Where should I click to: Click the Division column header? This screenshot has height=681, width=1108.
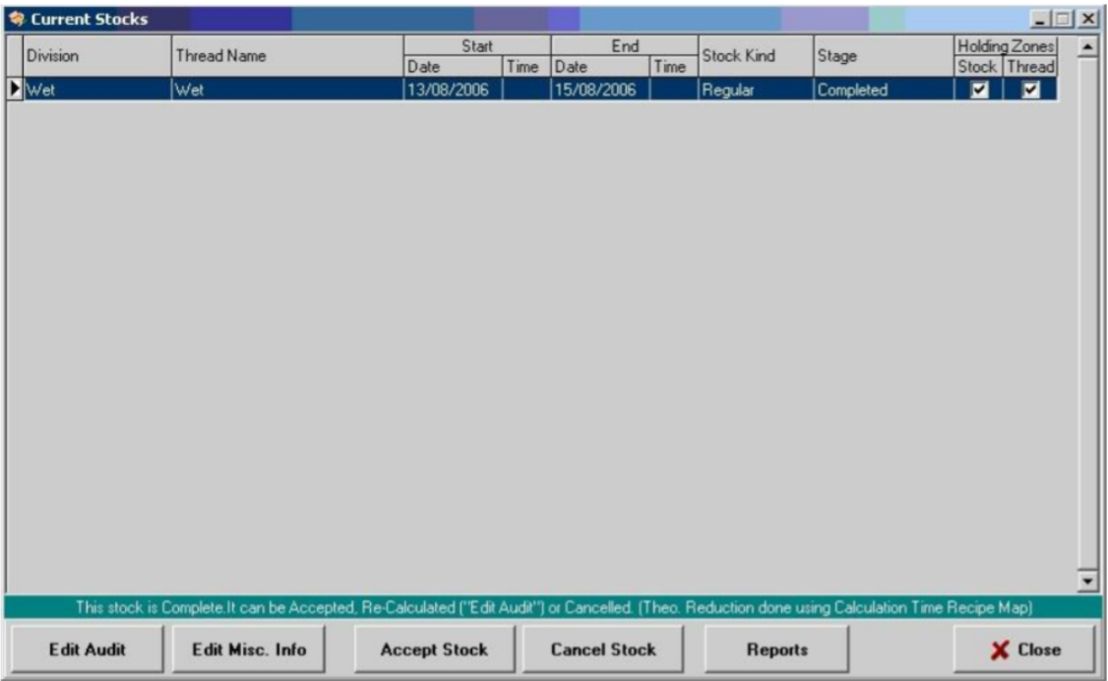tap(91, 57)
